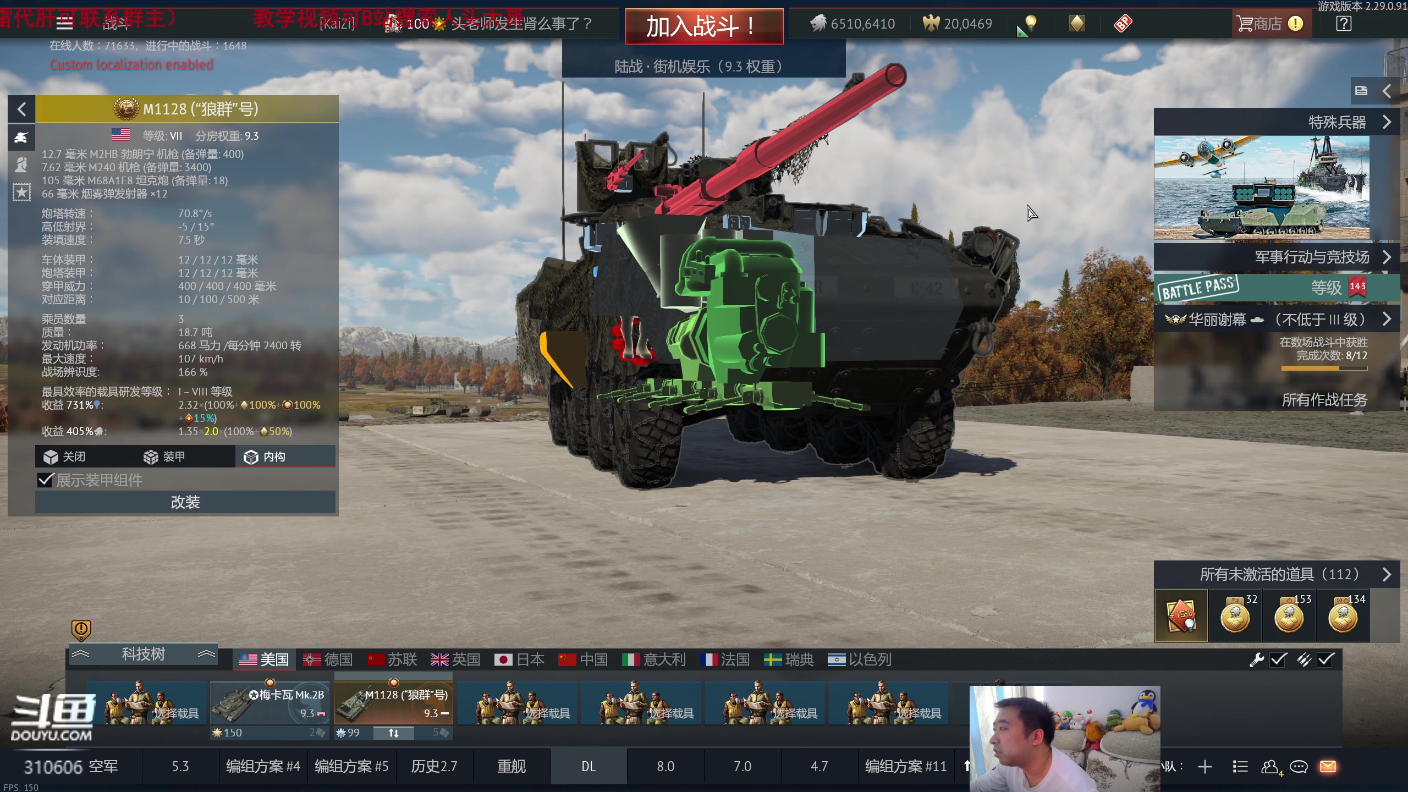Image resolution: width=1408 pixels, height=792 pixels.
Task: Toggle 展示装甲组件 checkbox
Action: [x=45, y=480]
